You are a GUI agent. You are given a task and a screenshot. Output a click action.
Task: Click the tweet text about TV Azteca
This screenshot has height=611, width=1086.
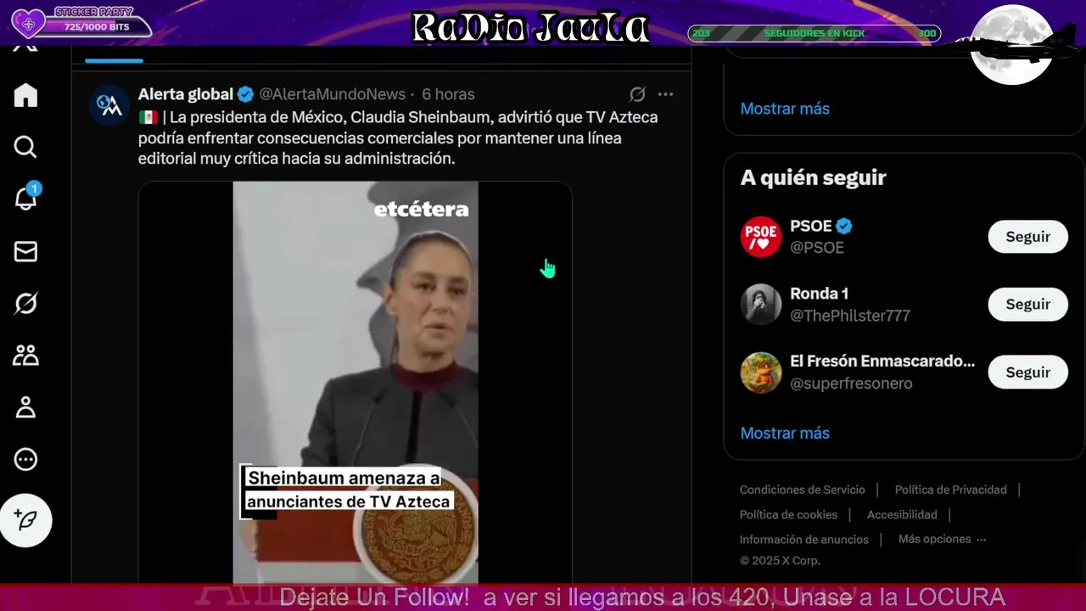(398, 137)
